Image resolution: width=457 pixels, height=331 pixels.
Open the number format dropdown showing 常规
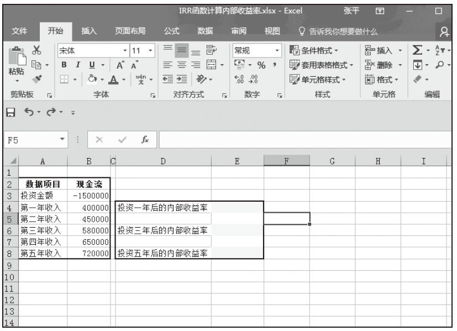(x=276, y=49)
